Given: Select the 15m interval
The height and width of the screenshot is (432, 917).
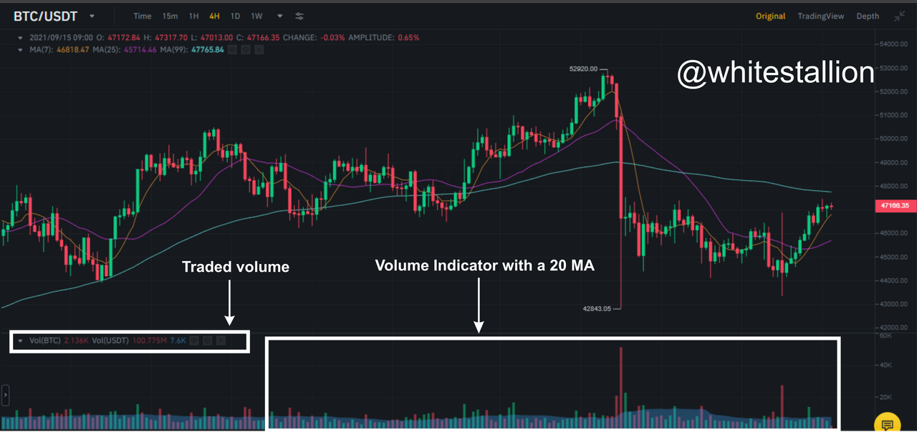Looking at the screenshot, I should (170, 16).
